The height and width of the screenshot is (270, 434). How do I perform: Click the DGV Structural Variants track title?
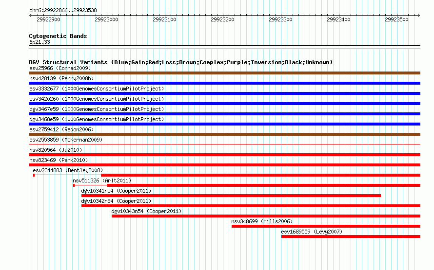coord(181,62)
